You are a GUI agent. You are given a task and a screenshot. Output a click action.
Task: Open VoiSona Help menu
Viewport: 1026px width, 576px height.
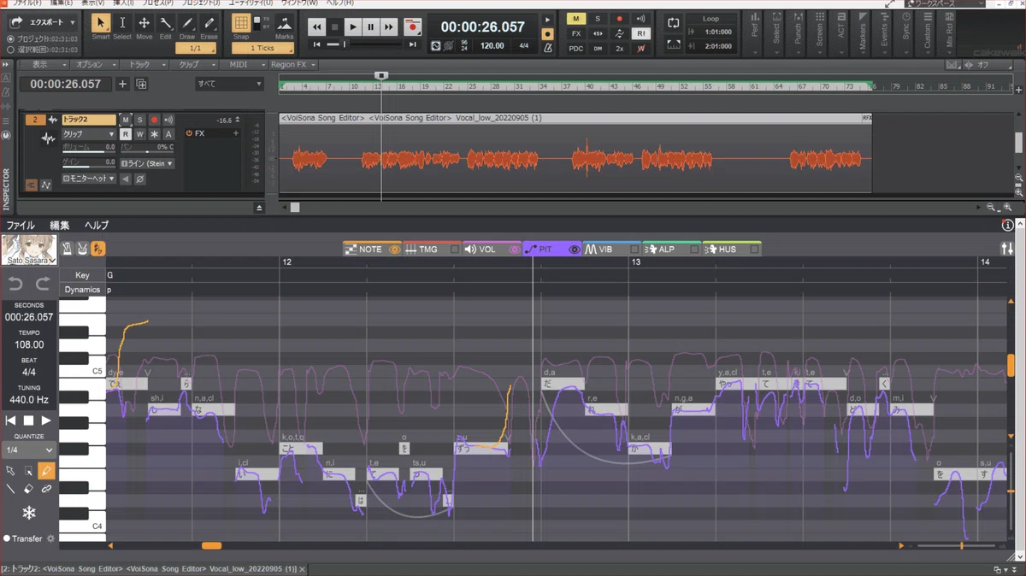96,226
